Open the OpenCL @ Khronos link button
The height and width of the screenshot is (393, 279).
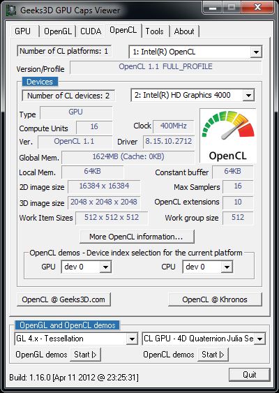coord(215,299)
